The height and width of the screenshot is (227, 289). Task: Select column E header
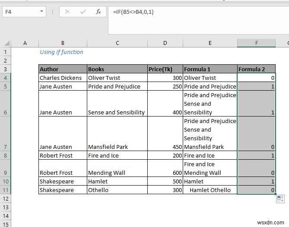pyautogui.click(x=210, y=43)
